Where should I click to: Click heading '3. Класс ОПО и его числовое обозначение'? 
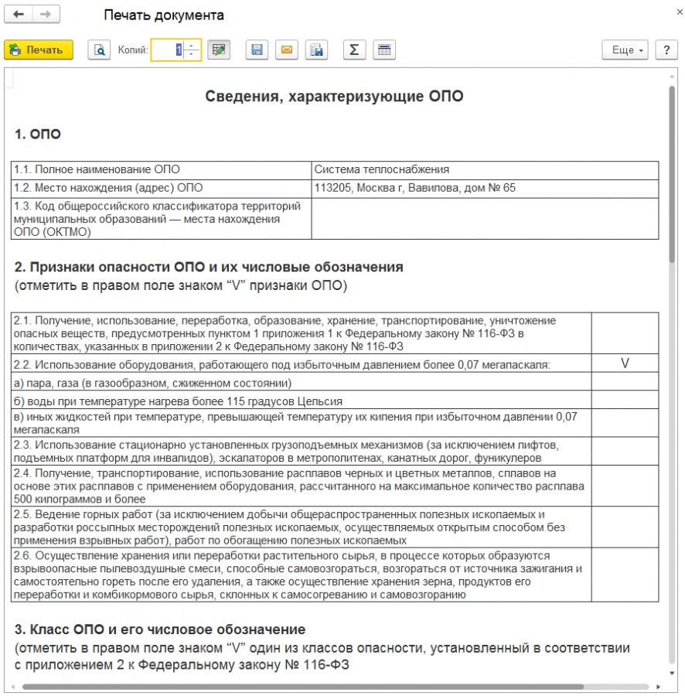coord(160,629)
